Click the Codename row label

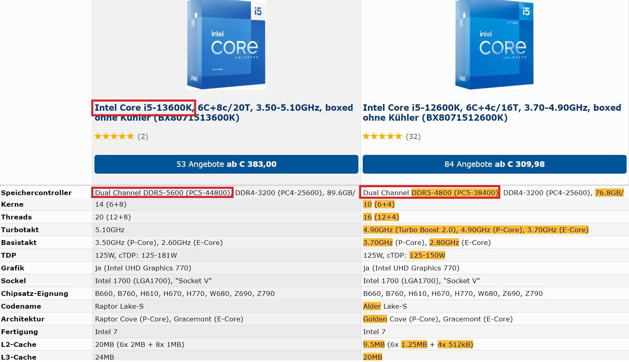[x=21, y=306]
